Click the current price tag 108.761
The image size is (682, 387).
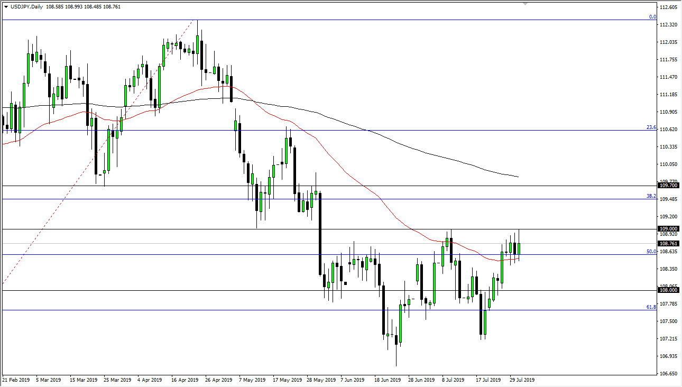667,244
